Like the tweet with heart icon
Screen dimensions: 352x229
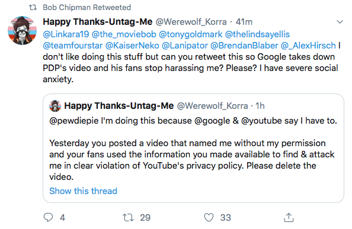[209, 217]
